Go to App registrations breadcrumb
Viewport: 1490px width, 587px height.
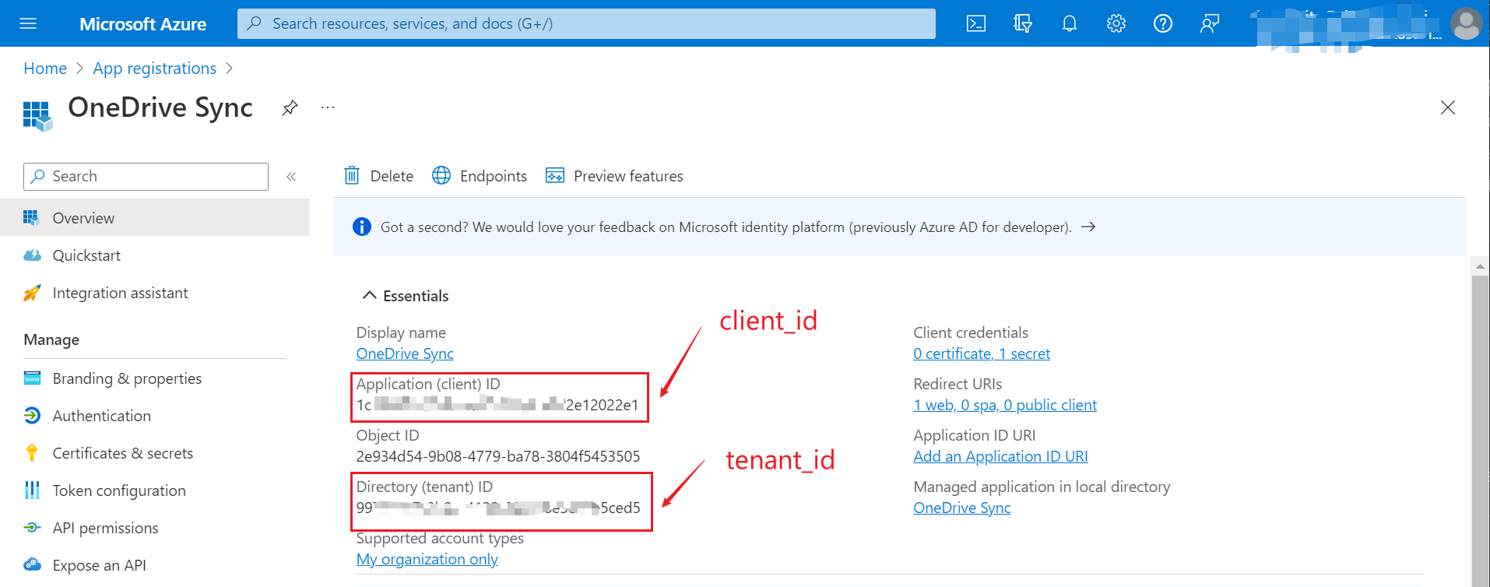point(155,69)
